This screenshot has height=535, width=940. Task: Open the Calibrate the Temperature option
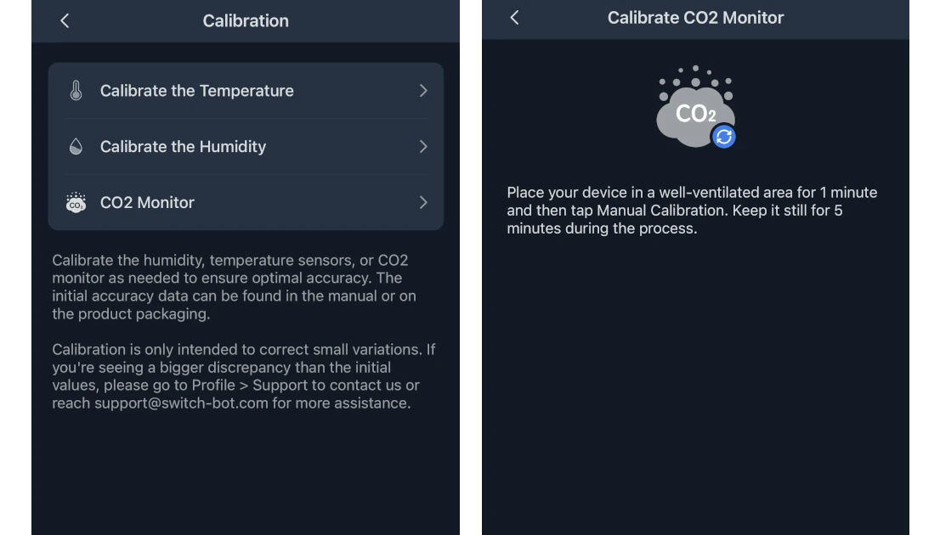[197, 90]
